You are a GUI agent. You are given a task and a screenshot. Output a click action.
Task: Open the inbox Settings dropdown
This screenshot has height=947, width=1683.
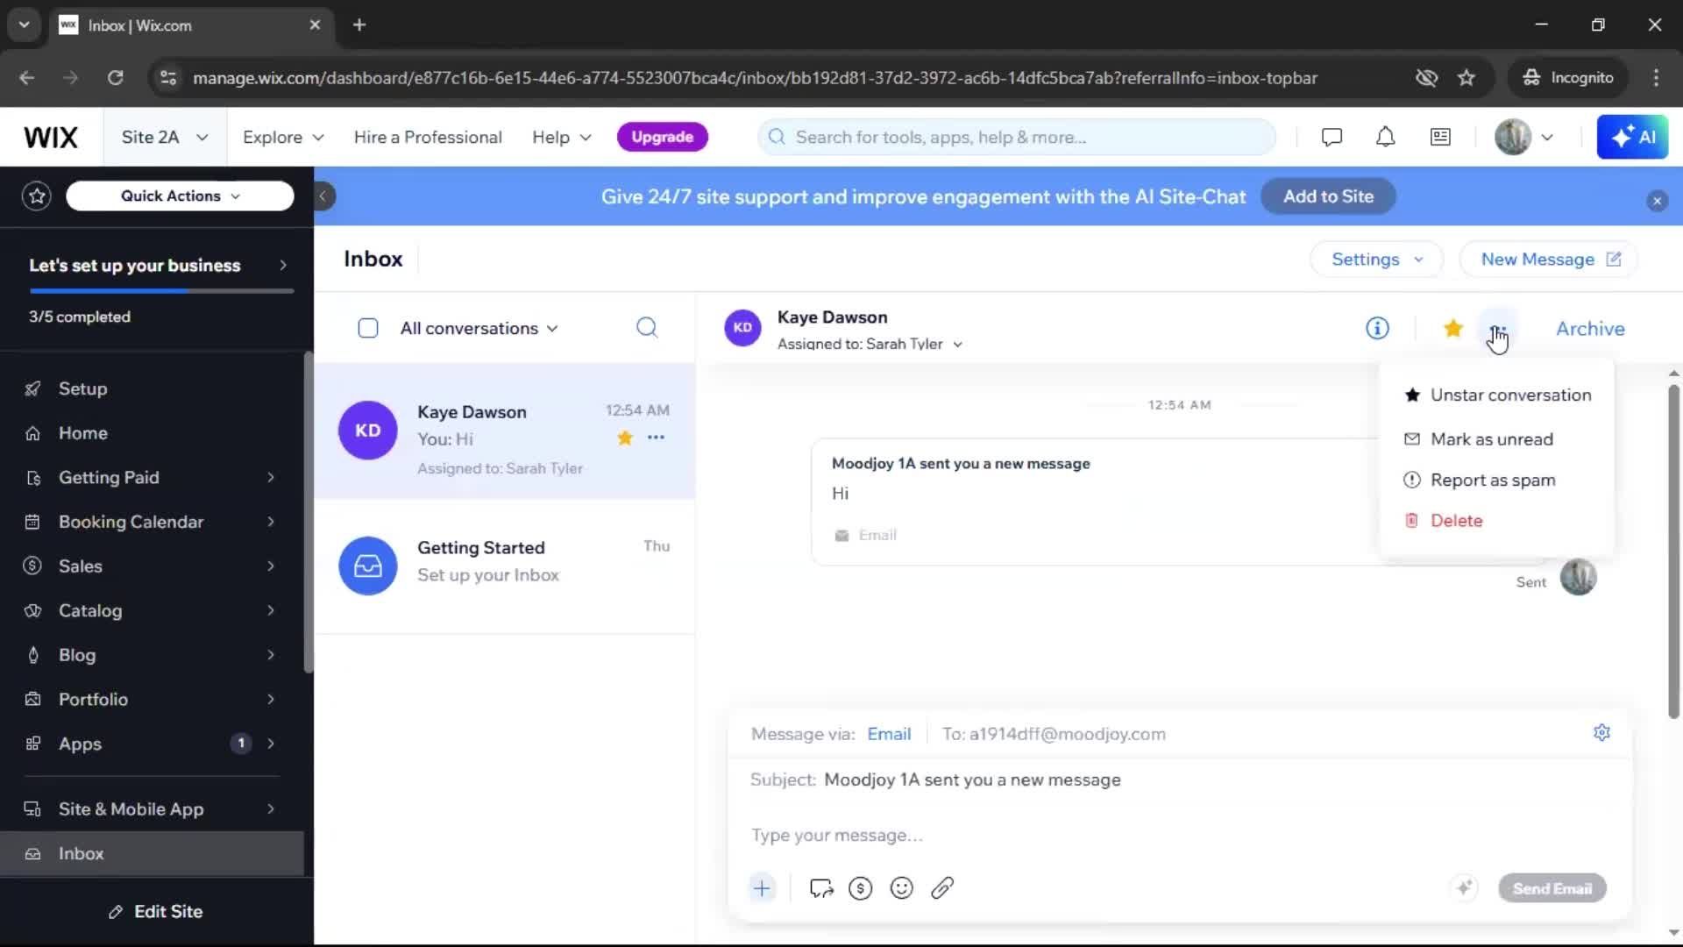(1376, 260)
